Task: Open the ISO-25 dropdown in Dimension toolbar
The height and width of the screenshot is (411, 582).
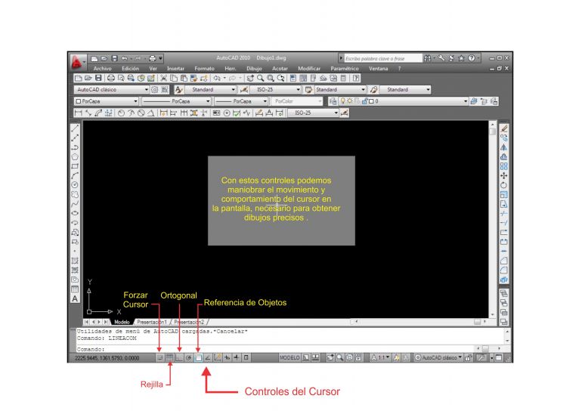Action: tap(313, 113)
